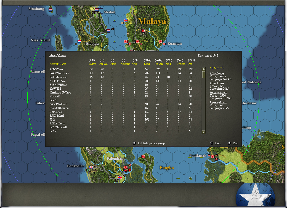Viewport: 287px width, 208px height.
Task: Click the red unit counter beside Palembang
Action: click(x=130, y=169)
